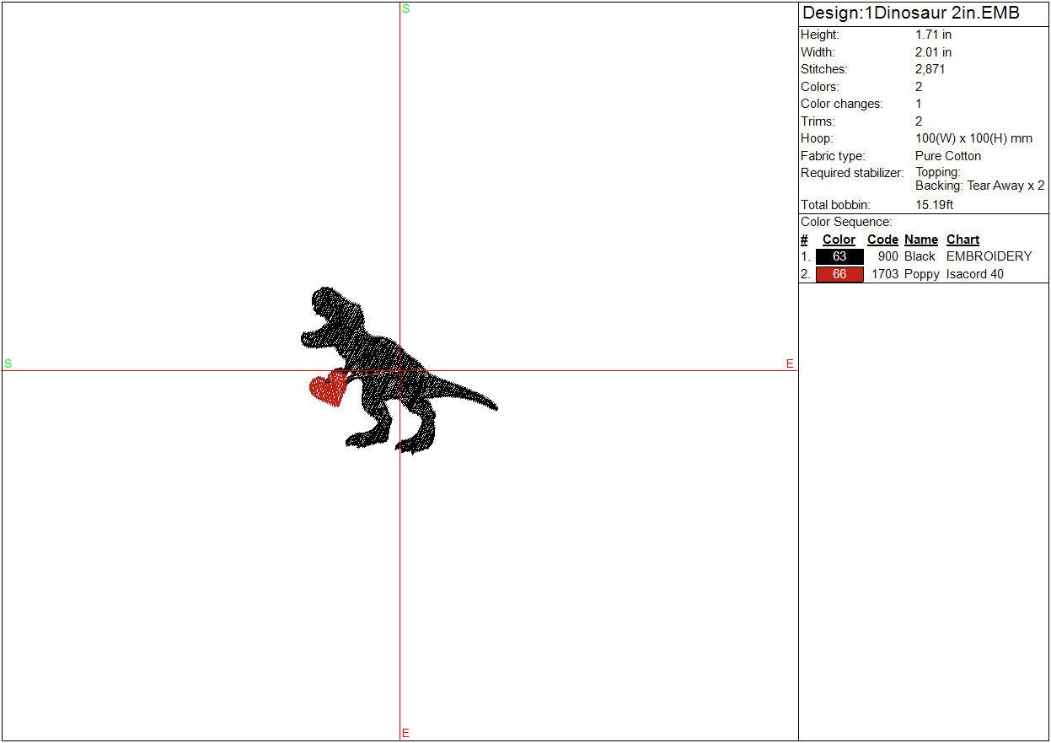The image size is (1051, 743).
Task: Select the red heart in the design
Action: point(329,389)
